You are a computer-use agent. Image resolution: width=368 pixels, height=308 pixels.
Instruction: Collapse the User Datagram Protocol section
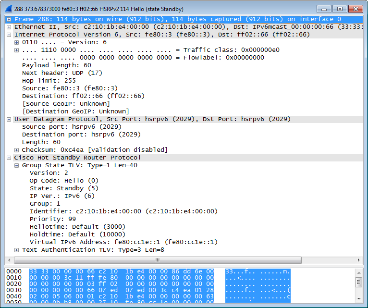tap(9, 119)
